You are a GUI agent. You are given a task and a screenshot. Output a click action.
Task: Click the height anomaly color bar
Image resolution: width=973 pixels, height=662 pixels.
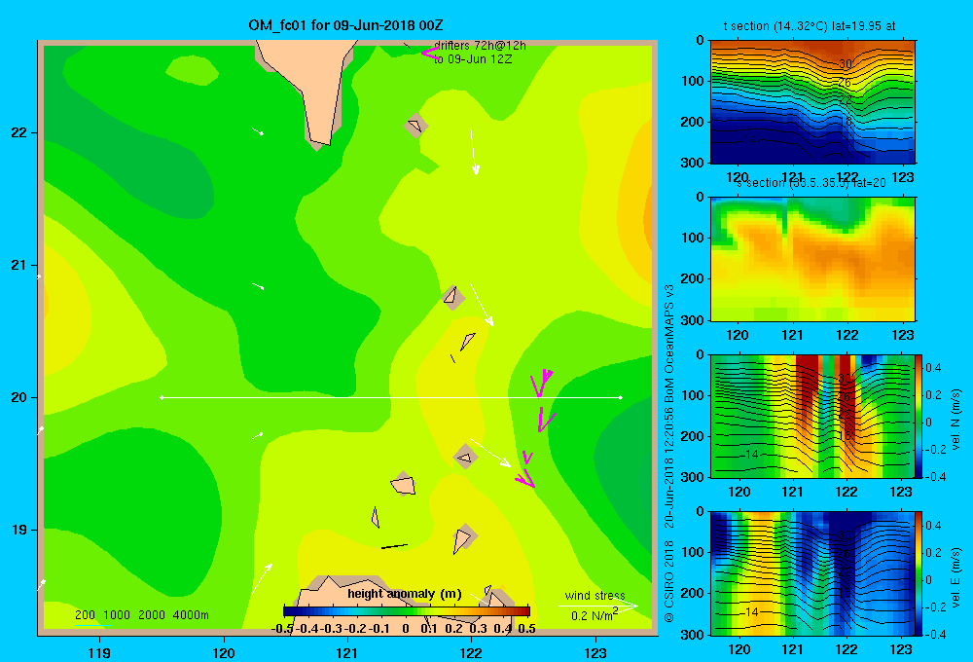(407, 611)
